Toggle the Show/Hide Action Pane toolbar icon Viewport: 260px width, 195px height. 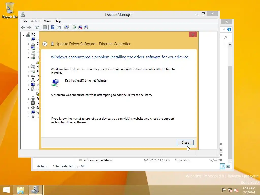click(59, 27)
